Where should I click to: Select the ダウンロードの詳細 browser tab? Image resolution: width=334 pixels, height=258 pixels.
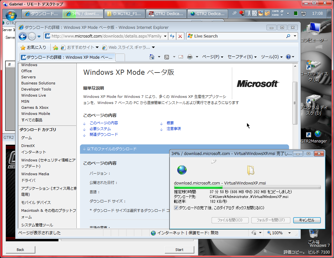67,57
